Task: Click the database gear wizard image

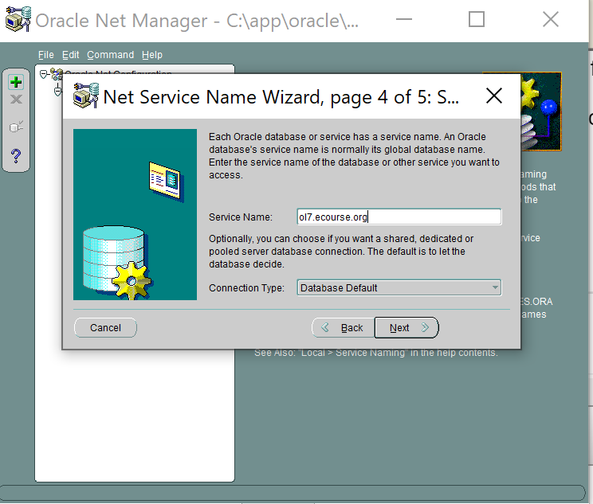Action: tap(135, 215)
